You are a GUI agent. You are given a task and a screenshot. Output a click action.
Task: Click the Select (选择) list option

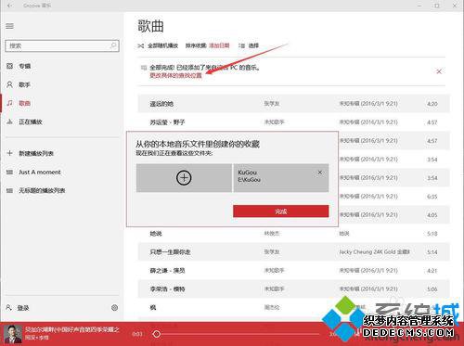click(x=249, y=45)
